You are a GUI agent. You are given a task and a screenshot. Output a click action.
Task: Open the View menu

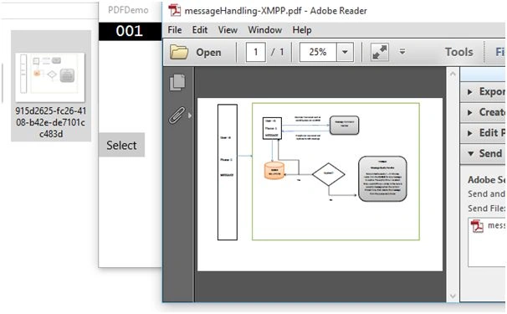[x=228, y=30]
